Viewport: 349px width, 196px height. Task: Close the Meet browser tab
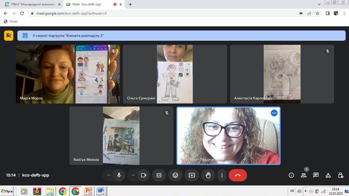click(121, 4)
